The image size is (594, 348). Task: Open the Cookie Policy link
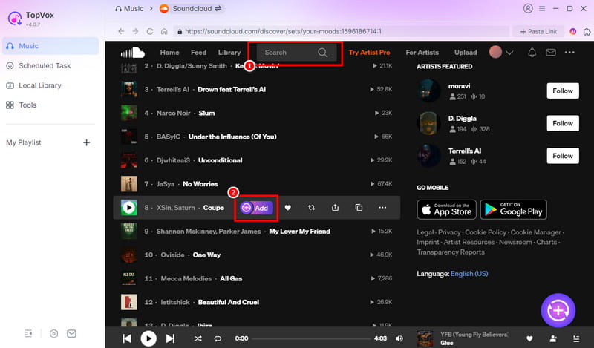[486, 232]
